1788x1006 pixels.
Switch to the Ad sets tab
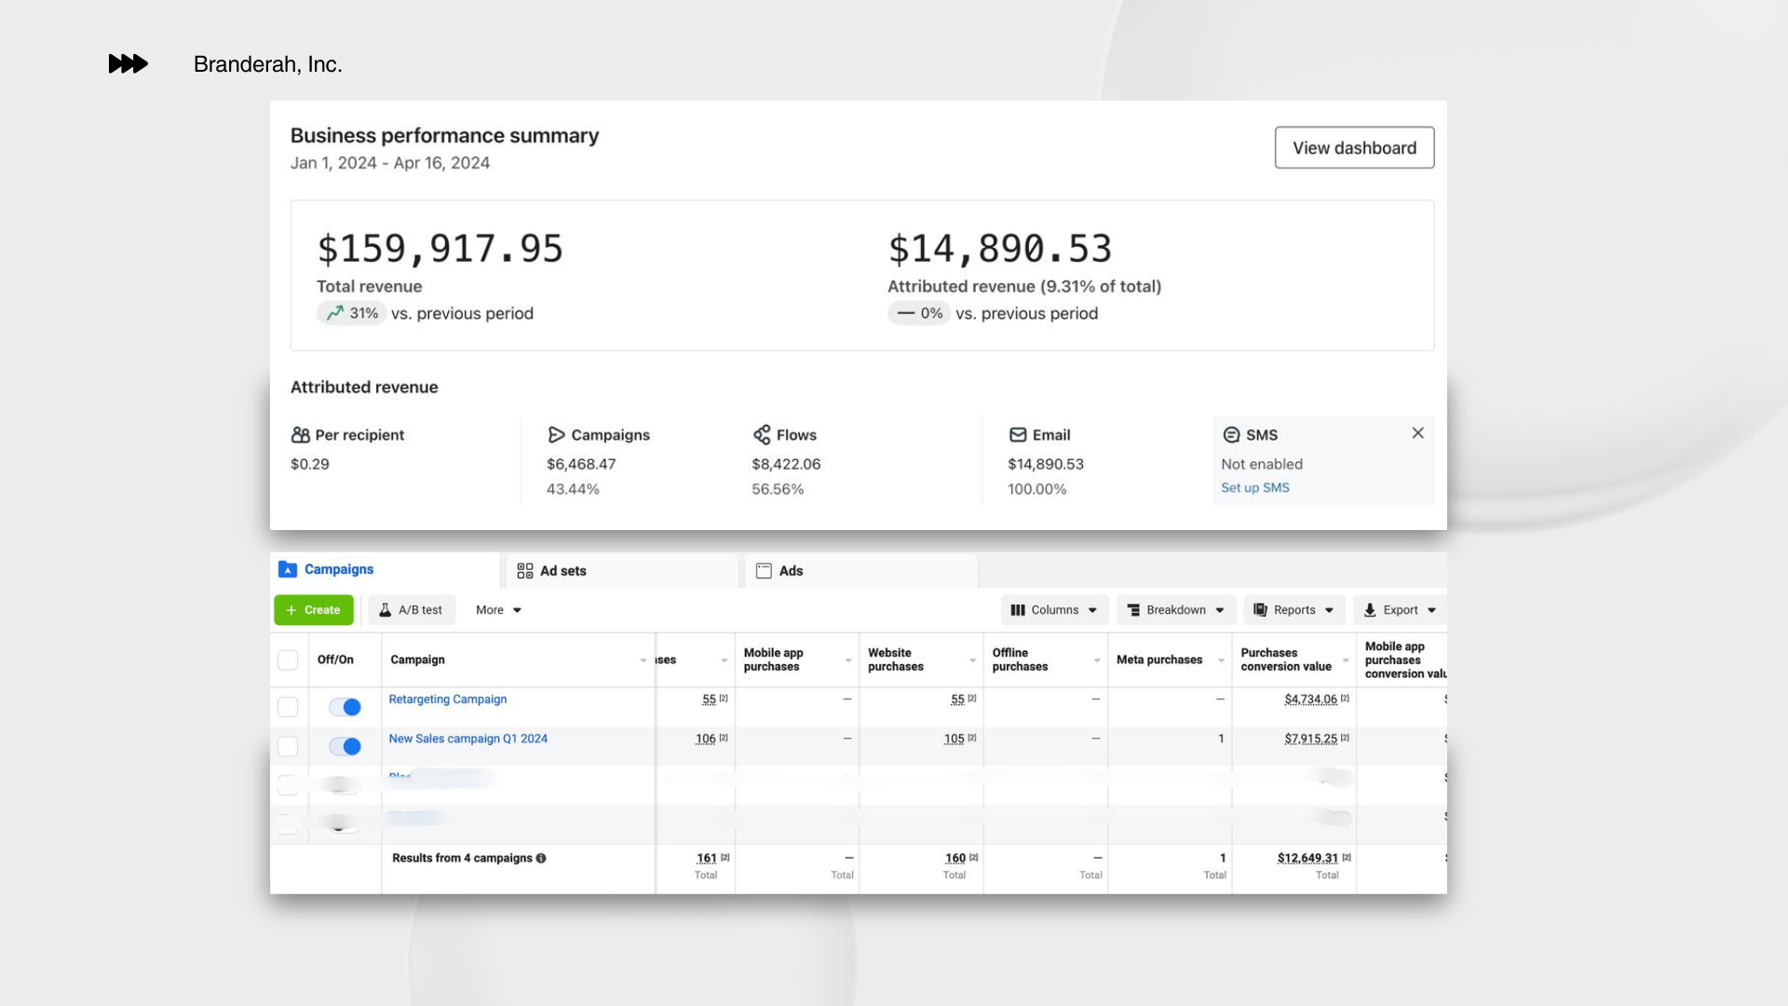622,571
